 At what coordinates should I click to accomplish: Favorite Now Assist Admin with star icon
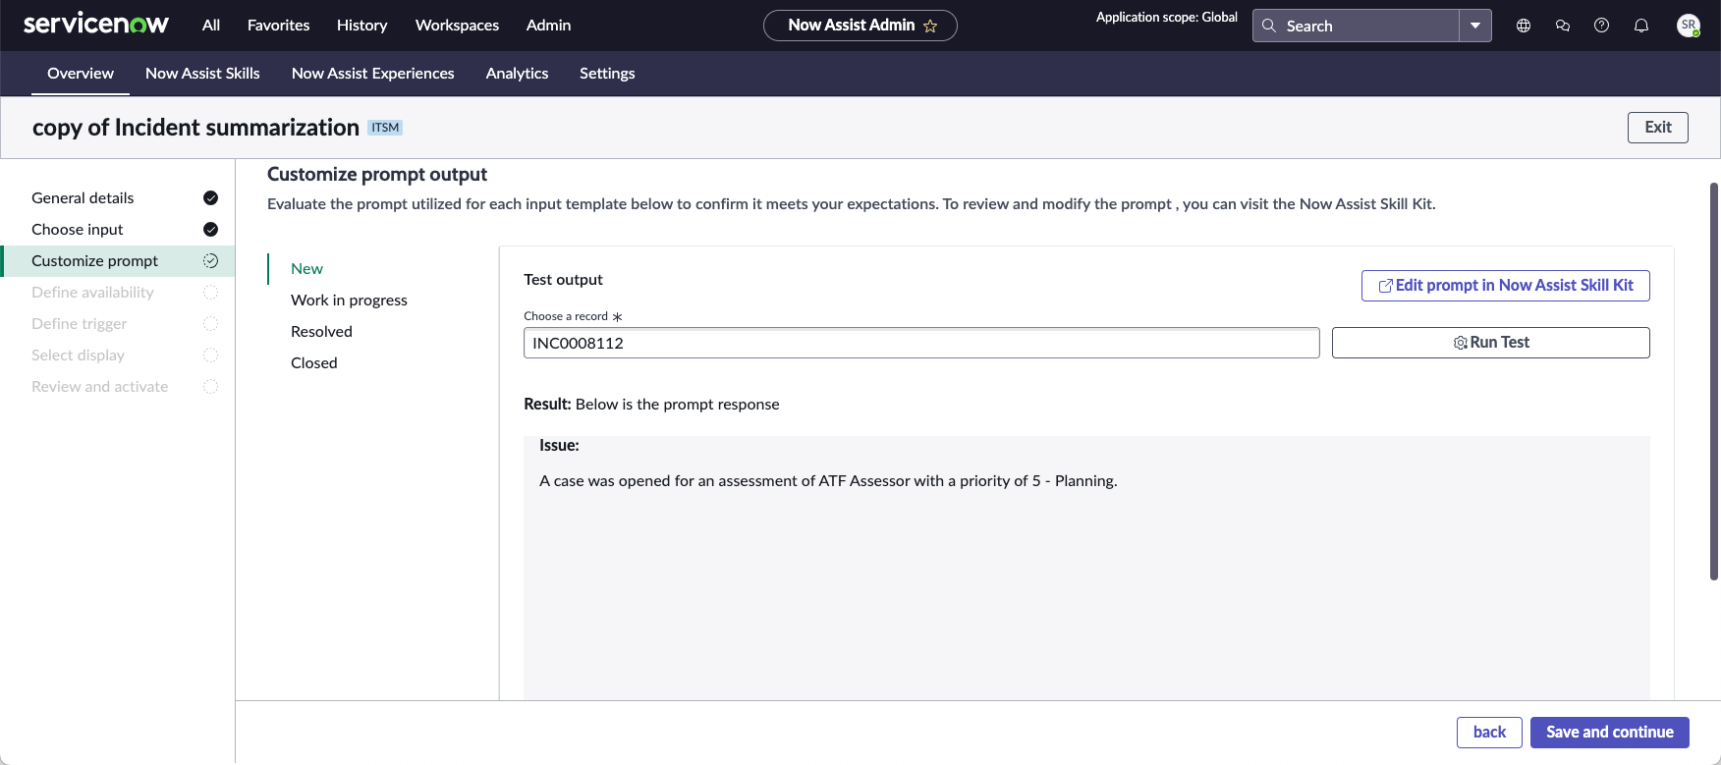[x=930, y=26]
